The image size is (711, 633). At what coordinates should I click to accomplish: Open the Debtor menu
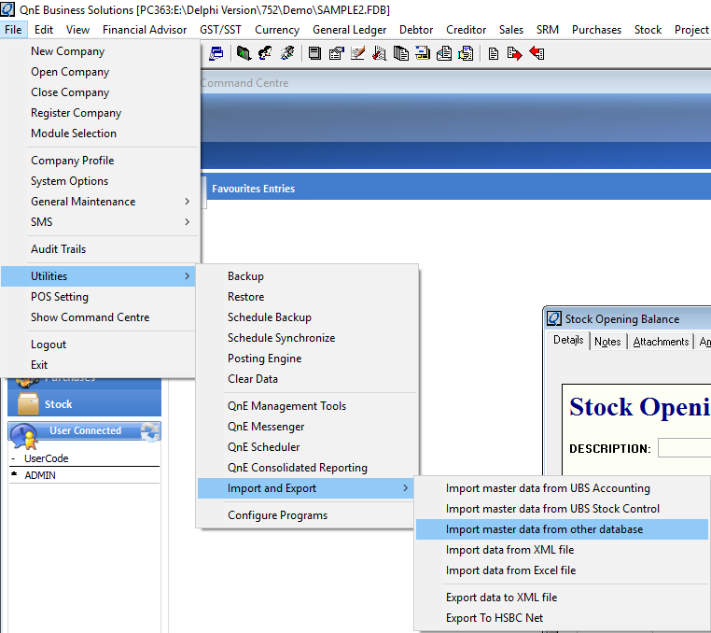[x=416, y=30]
